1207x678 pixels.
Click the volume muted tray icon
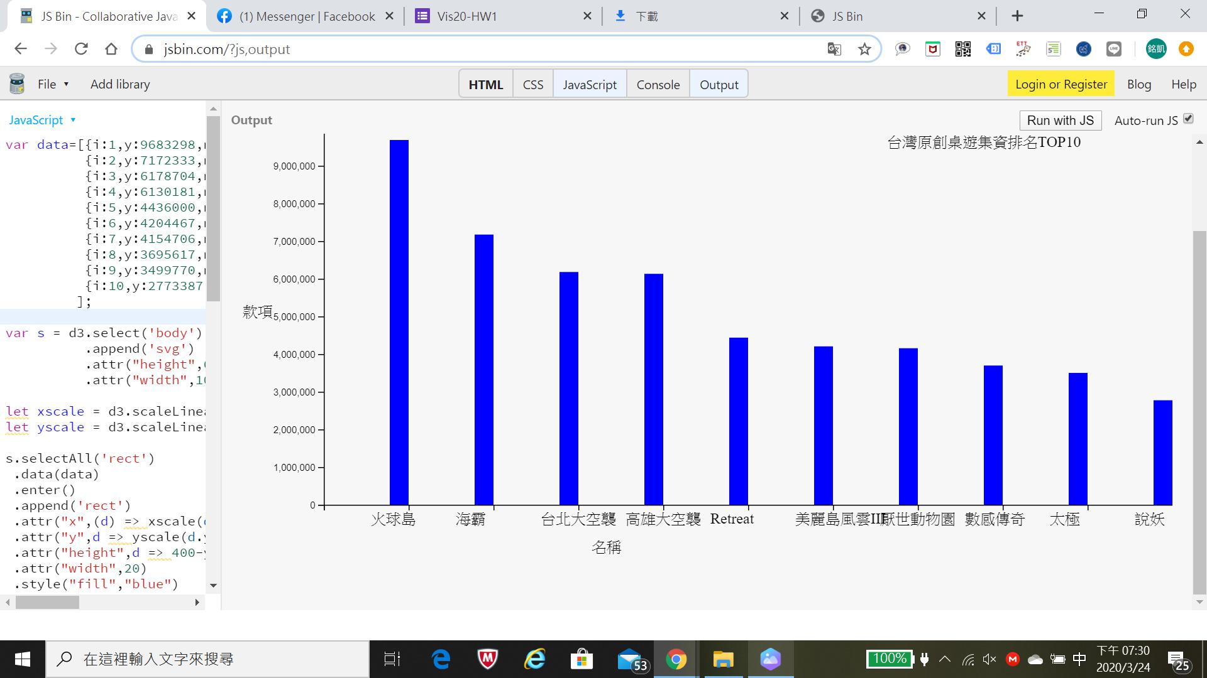(989, 659)
